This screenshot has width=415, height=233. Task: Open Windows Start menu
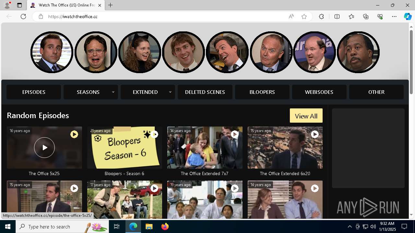[8, 227]
